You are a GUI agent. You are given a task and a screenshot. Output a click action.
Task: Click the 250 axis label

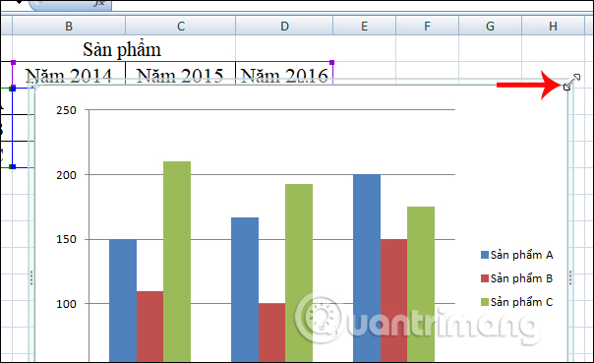66,110
